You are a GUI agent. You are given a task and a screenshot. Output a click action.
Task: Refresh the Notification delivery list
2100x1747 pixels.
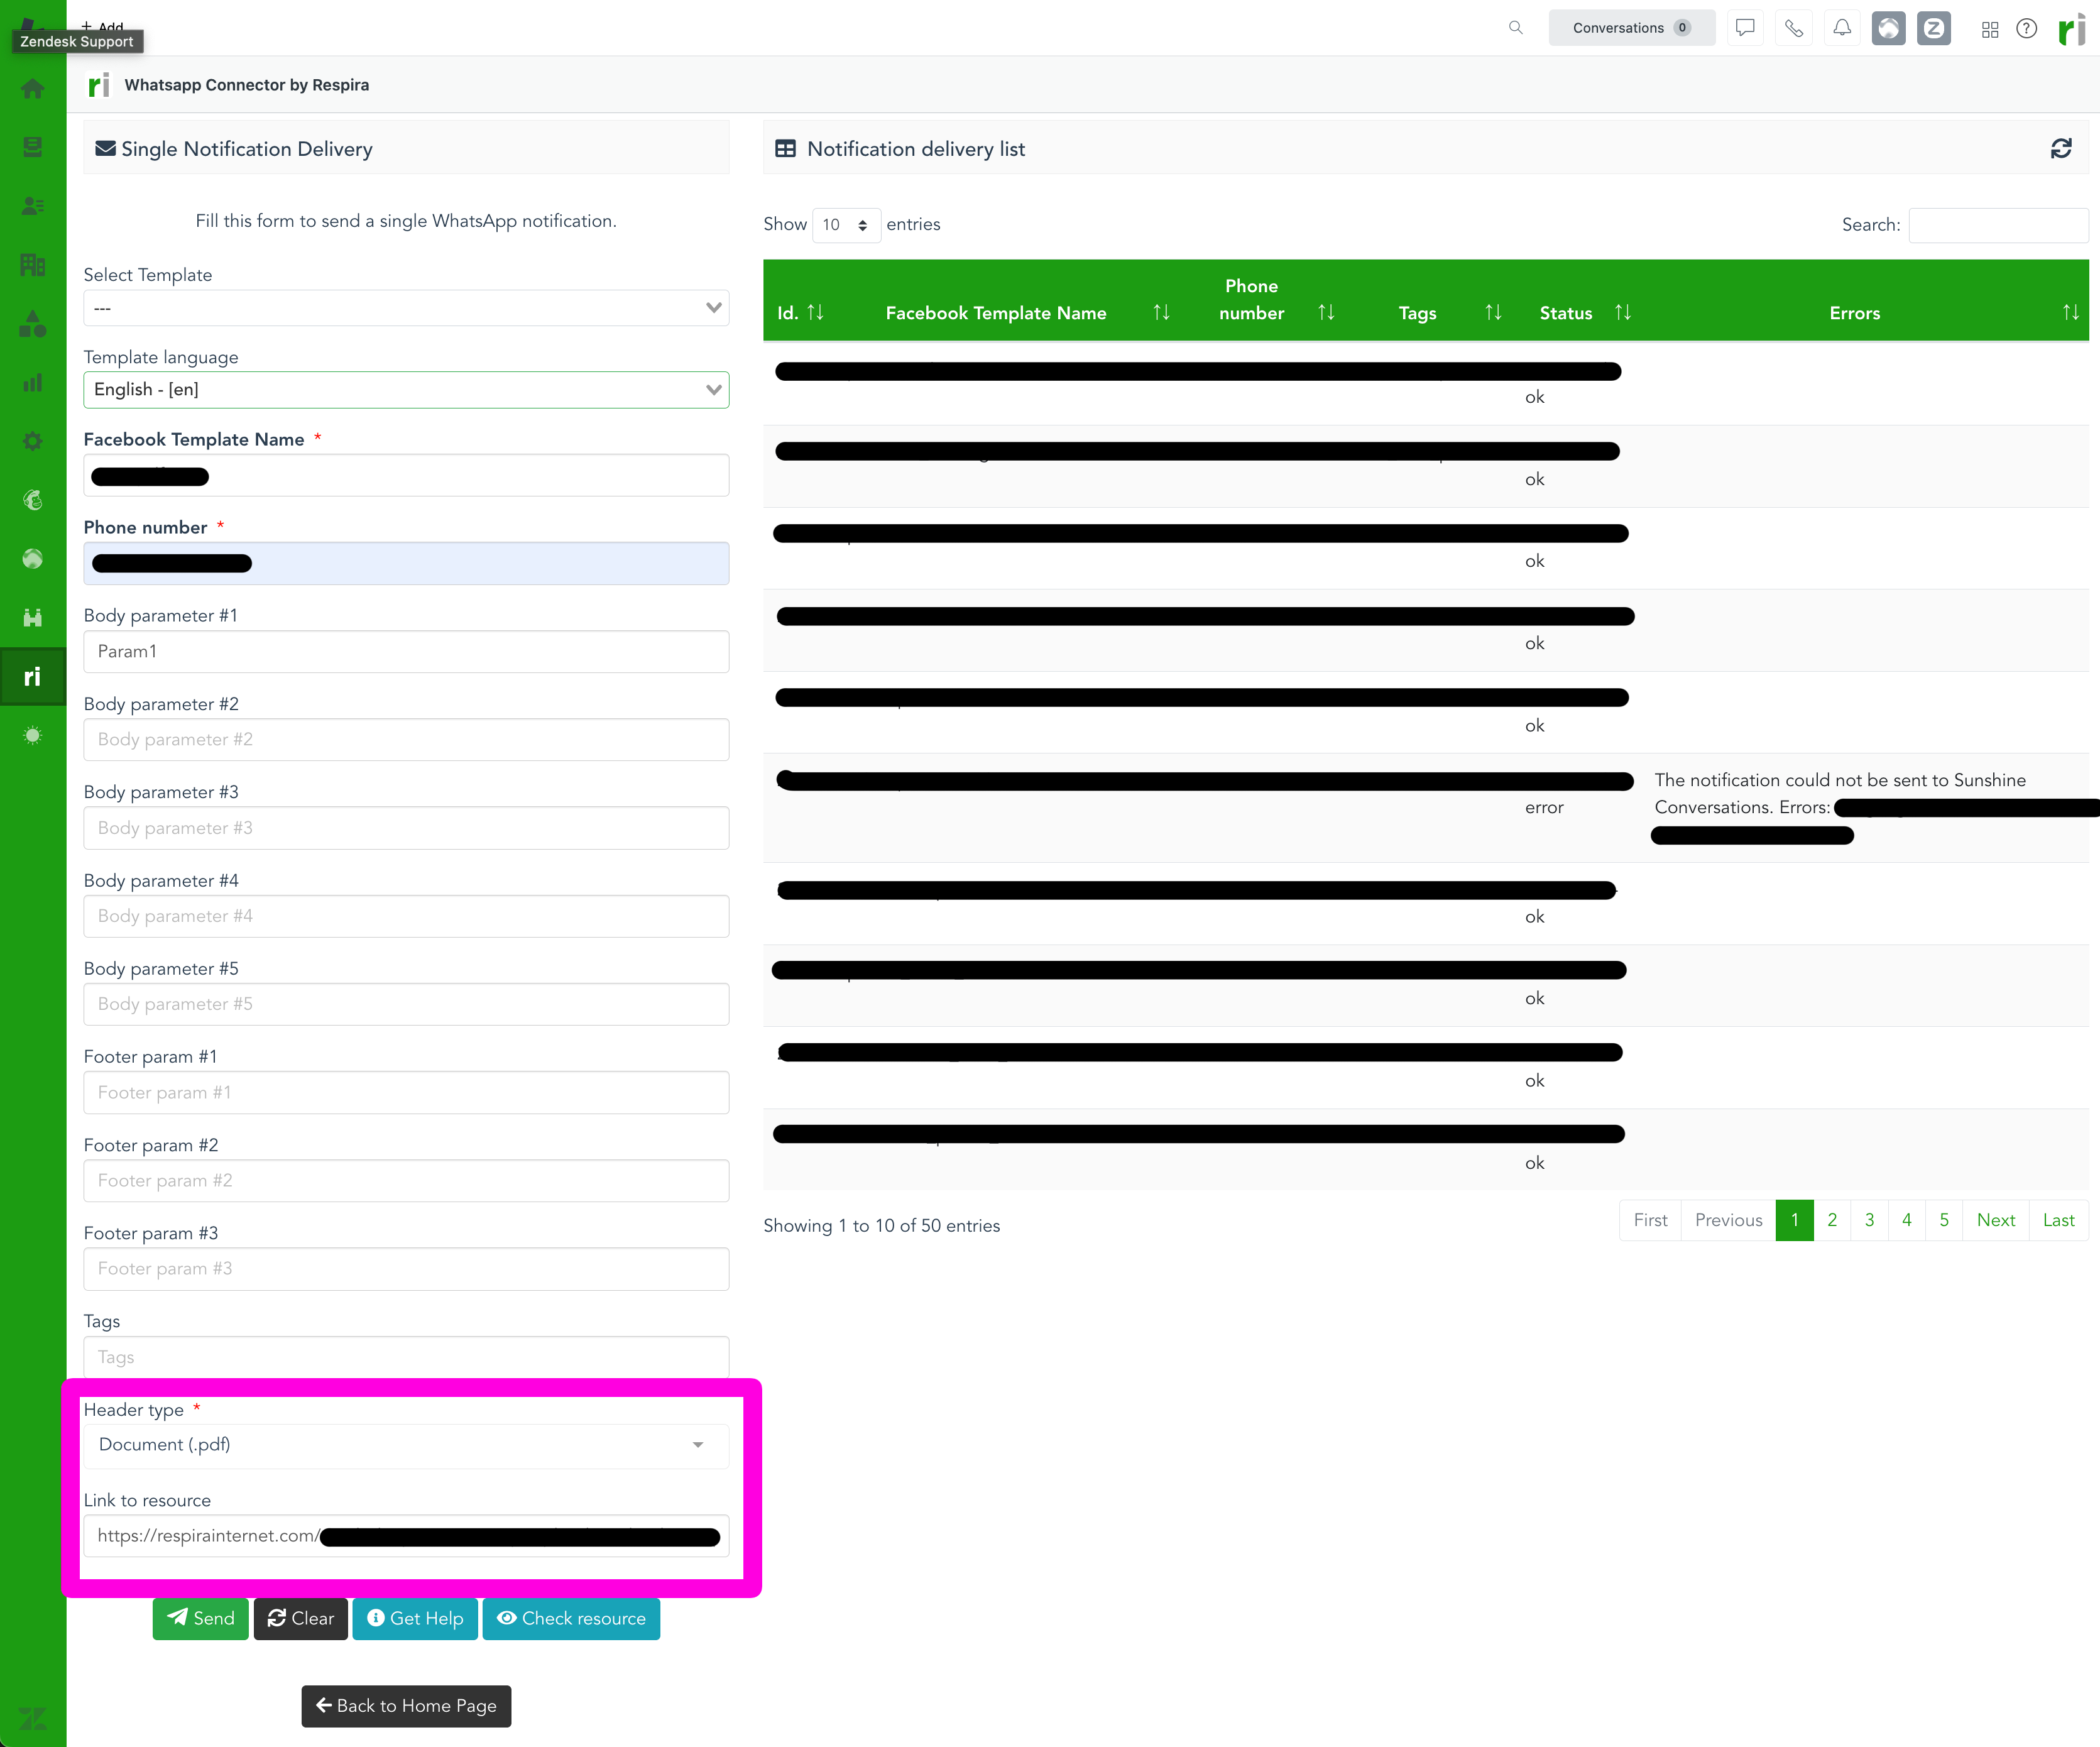2062,148
